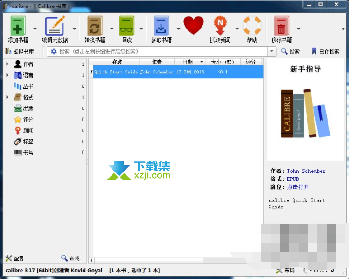This screenshot has width=349, height=279.
Task: Click the Layout (布局) button
Action: click(286, 271)
